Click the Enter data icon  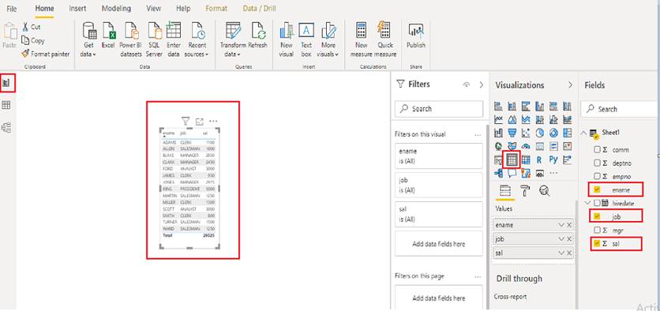click(x=174, y=30)
